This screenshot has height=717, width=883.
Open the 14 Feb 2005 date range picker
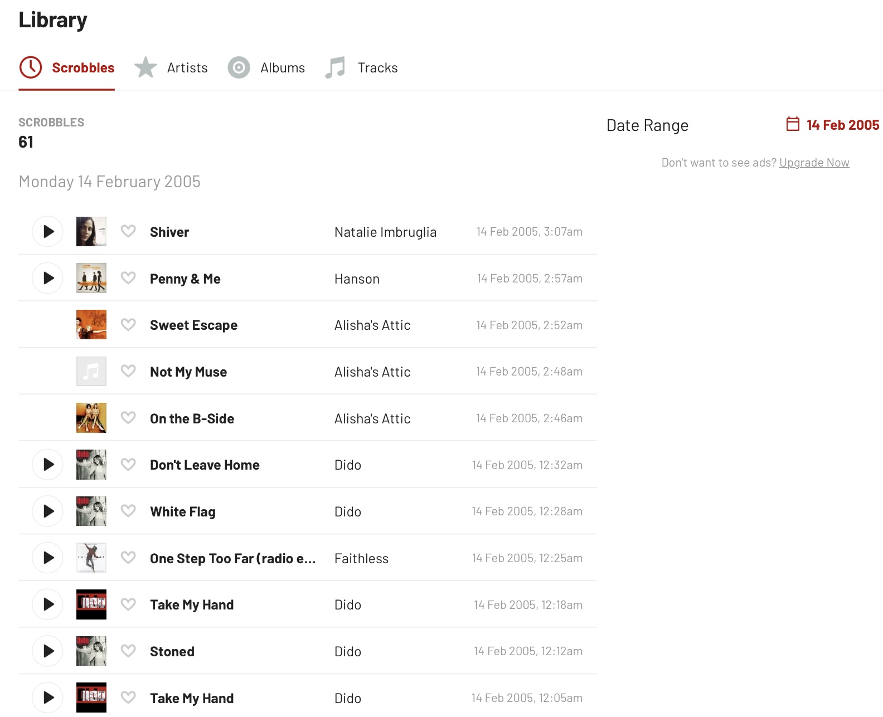(x=833, y=125)
